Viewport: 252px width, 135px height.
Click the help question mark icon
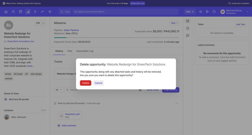(x=214, y=12)
